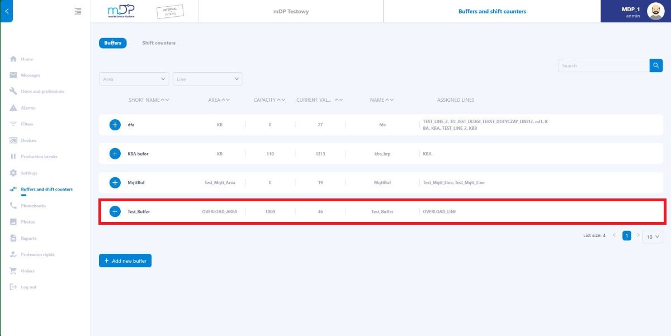This screenshot has width=671, height=336.
Task: Open Phonebooks menu item
Action: [x=34, y=206]
